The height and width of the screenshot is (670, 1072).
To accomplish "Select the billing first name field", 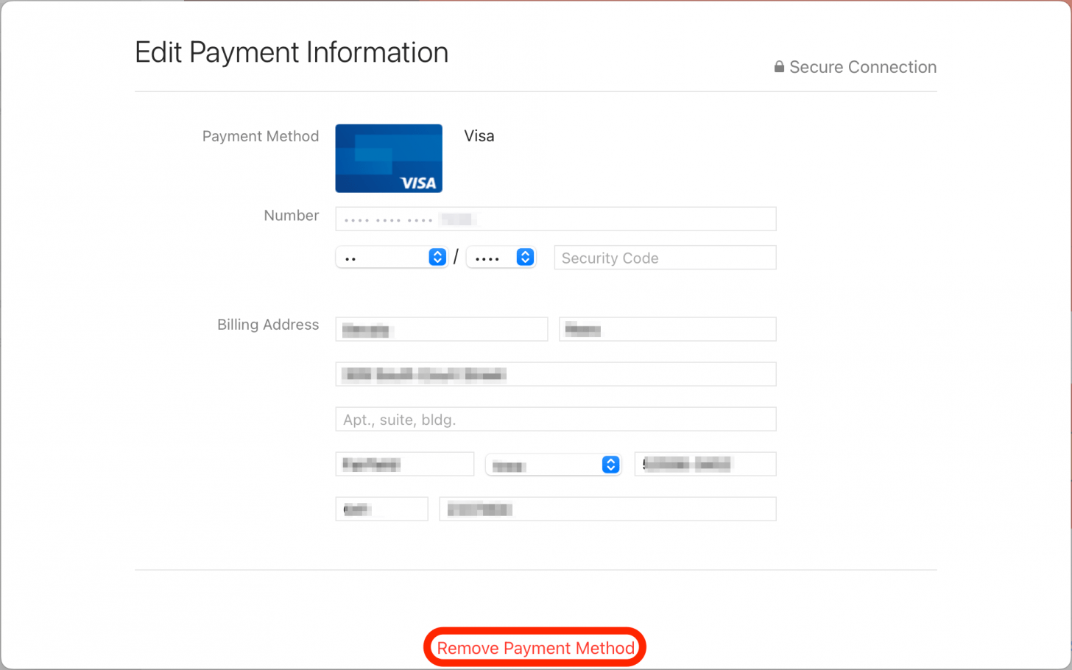I will [x=441, y=329].
